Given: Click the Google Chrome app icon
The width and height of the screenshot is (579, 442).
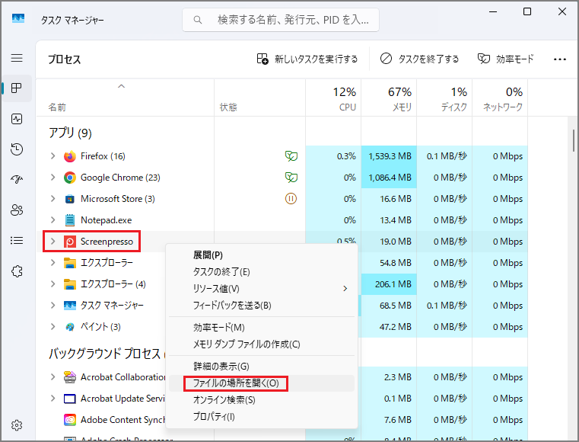Looking at the screenshot, I should (70, 178).
